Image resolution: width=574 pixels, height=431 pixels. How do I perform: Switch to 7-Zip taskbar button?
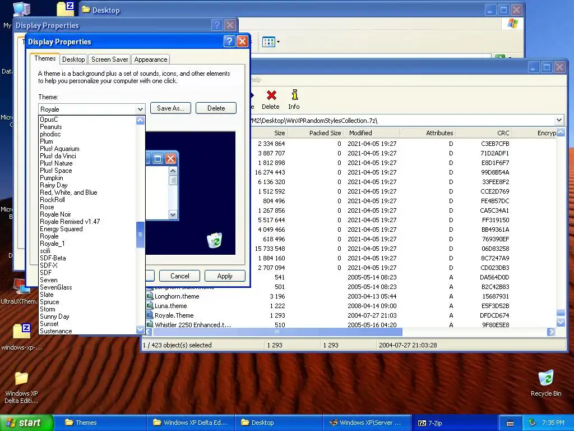[454, 423]
